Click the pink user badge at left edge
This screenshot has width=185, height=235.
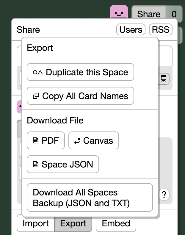19,106
